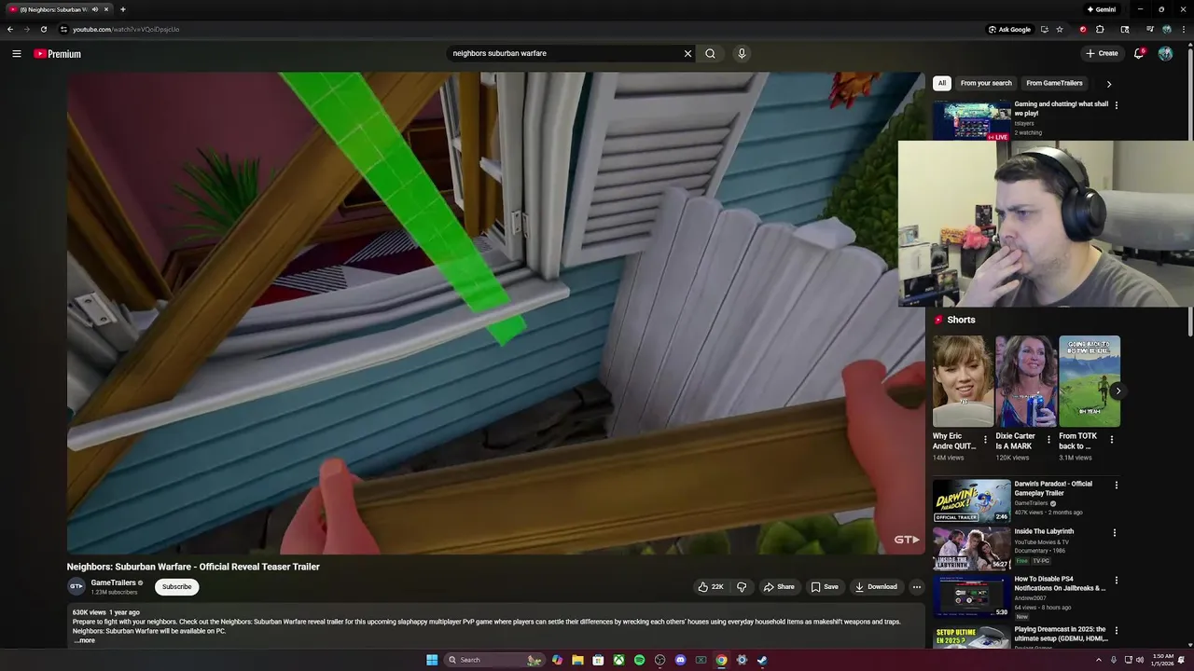Save video to a playlist

[825, 587]
